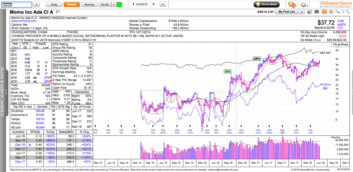Viewport: 353px width, 172px height.
Task: Open help with the question mark icon
Action: [343, 11]
